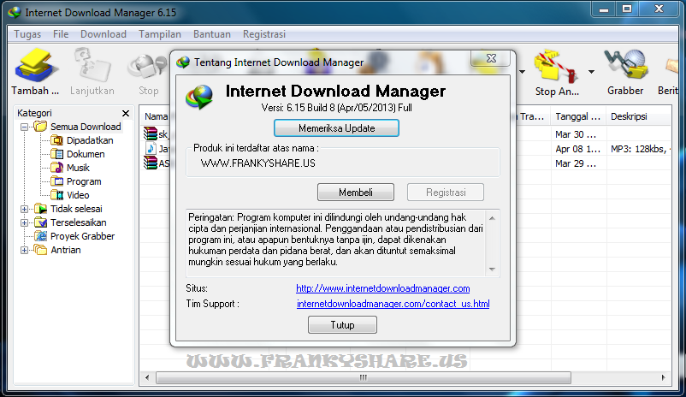Select Terselesaikan folder icon
Viewport: 686px width, 397px height.
(40, 222)
